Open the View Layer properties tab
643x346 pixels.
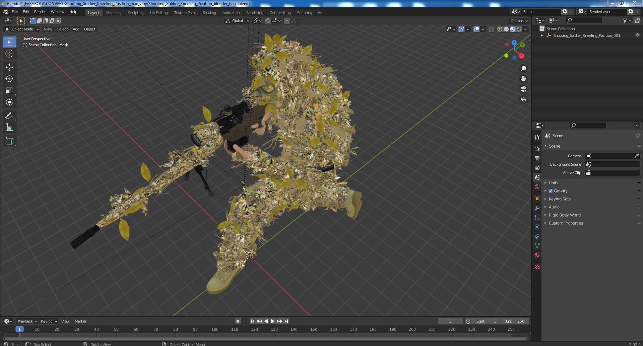[537, 168]
